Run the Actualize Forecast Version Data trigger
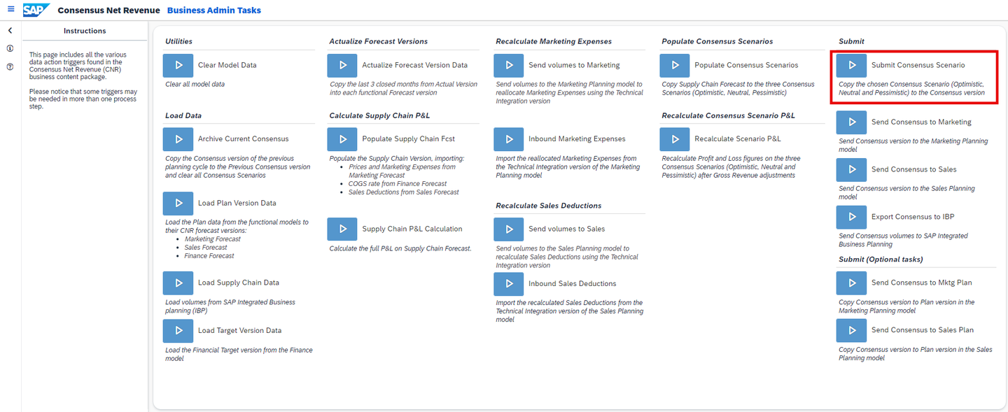 (342, 65)
